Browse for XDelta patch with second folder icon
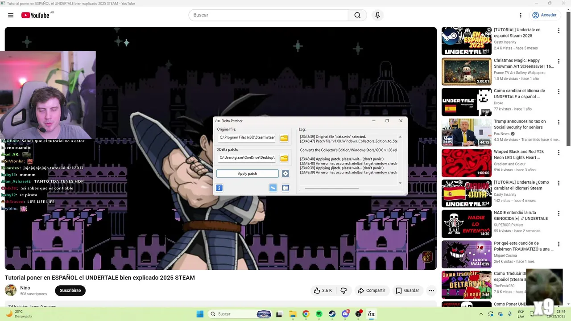Screen dimensions: 571x321 [284, 158]
